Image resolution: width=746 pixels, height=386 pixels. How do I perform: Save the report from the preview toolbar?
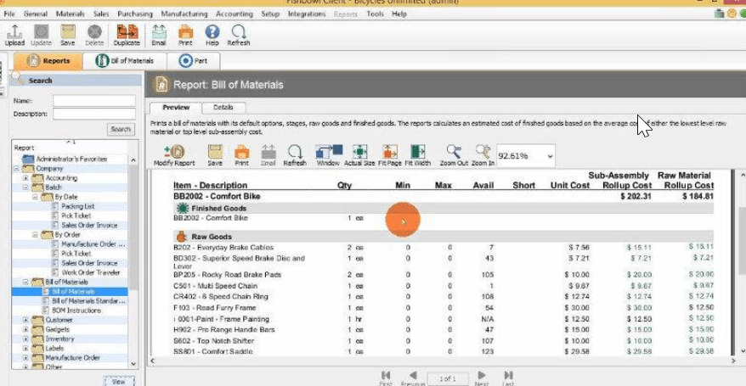point(215,156)
